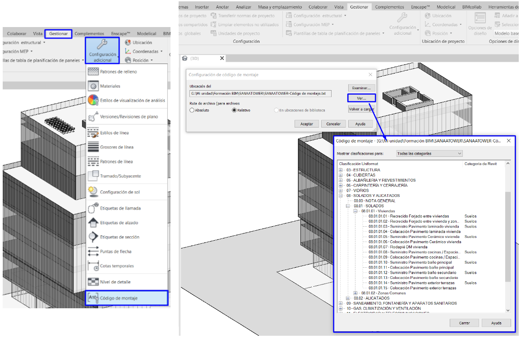Open Grosores de línea settings
Image resolution: width=521 pixels, height=338 pixels.
coord(111,147)
